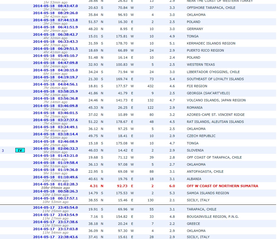Open the 01:02:28.3 Northern Sumatra event
This screenshot has width=277, height=239.
point(55,184)
